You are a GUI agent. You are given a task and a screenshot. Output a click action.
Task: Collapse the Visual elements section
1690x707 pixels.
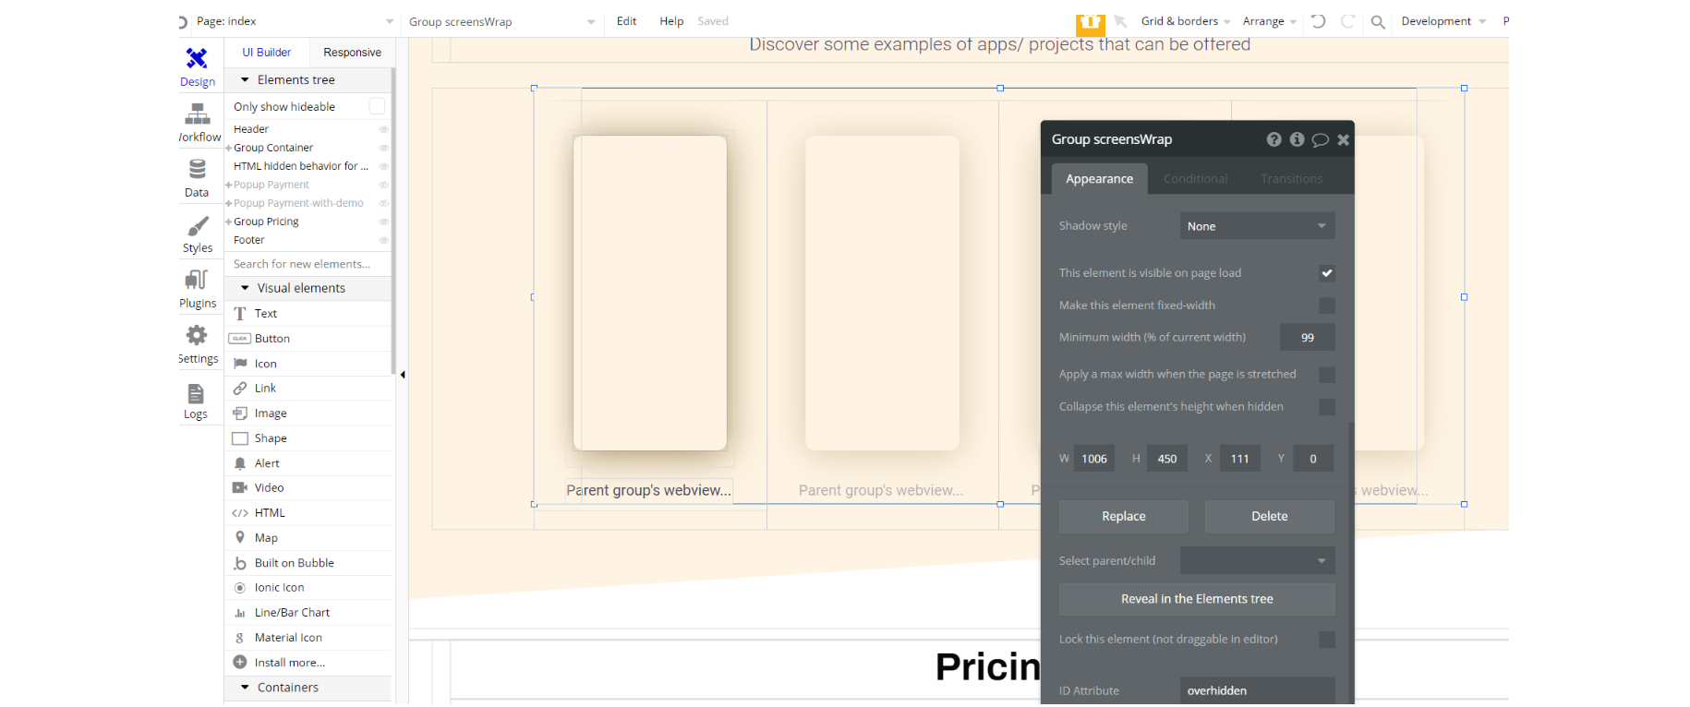(x=245, y=288)
